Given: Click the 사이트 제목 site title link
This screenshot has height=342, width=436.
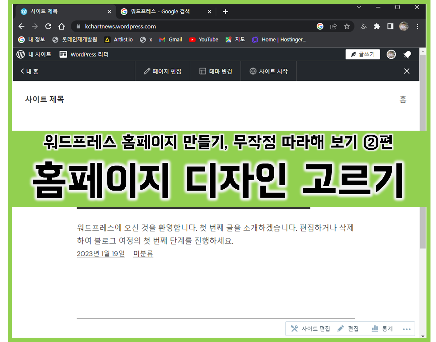Looking at the screenshot, I should click(x=45, y=99).
